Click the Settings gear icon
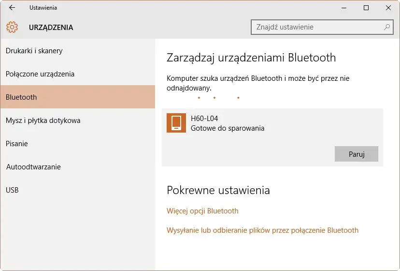The height and width of the screenshot is (271, 400). click(12, 27)
